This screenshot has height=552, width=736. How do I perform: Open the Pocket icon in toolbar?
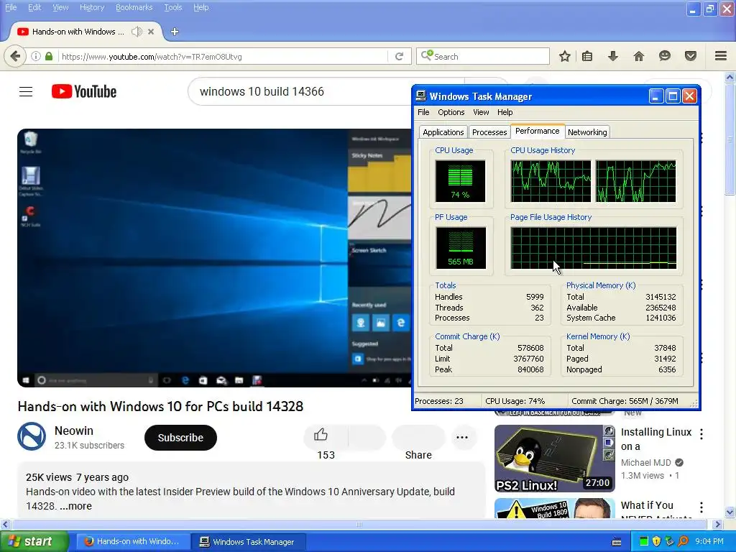click(691, 56)
